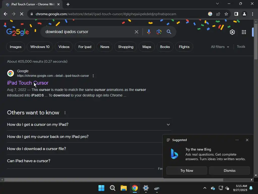Filter results by Videos
The width and height of the screenshot is (258, 194).
pos(64,47)
